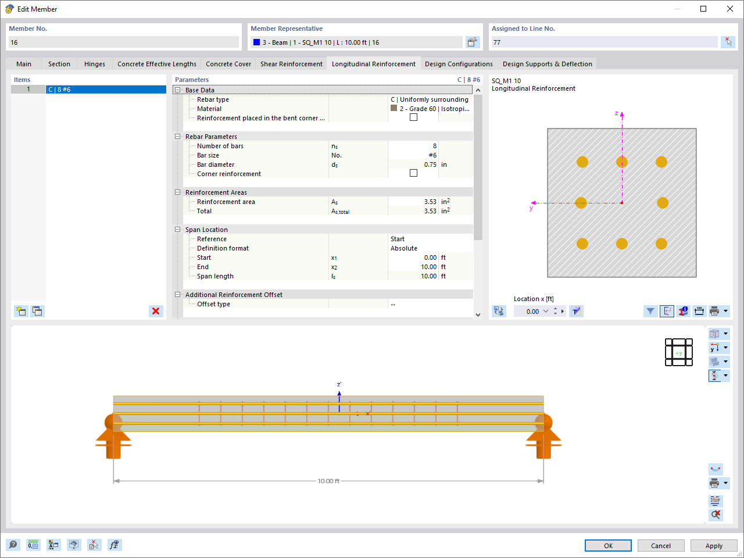Delete the selected reinforcement item
Viewport: 744px width, 558px height.
click(156, 311)
